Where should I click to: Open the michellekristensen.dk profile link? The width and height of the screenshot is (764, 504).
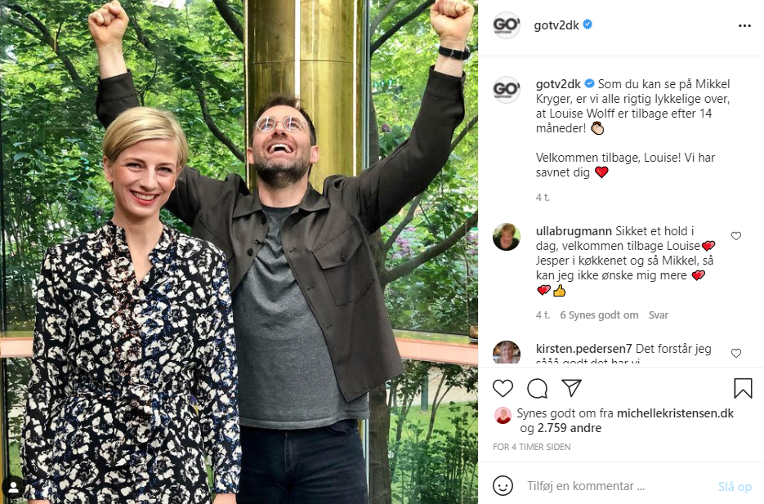click(x=675, y=413)
